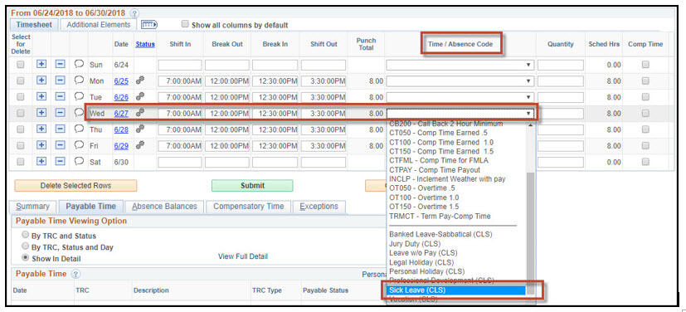Remove the Friday row with minus icon

click(x=61, y=146)
